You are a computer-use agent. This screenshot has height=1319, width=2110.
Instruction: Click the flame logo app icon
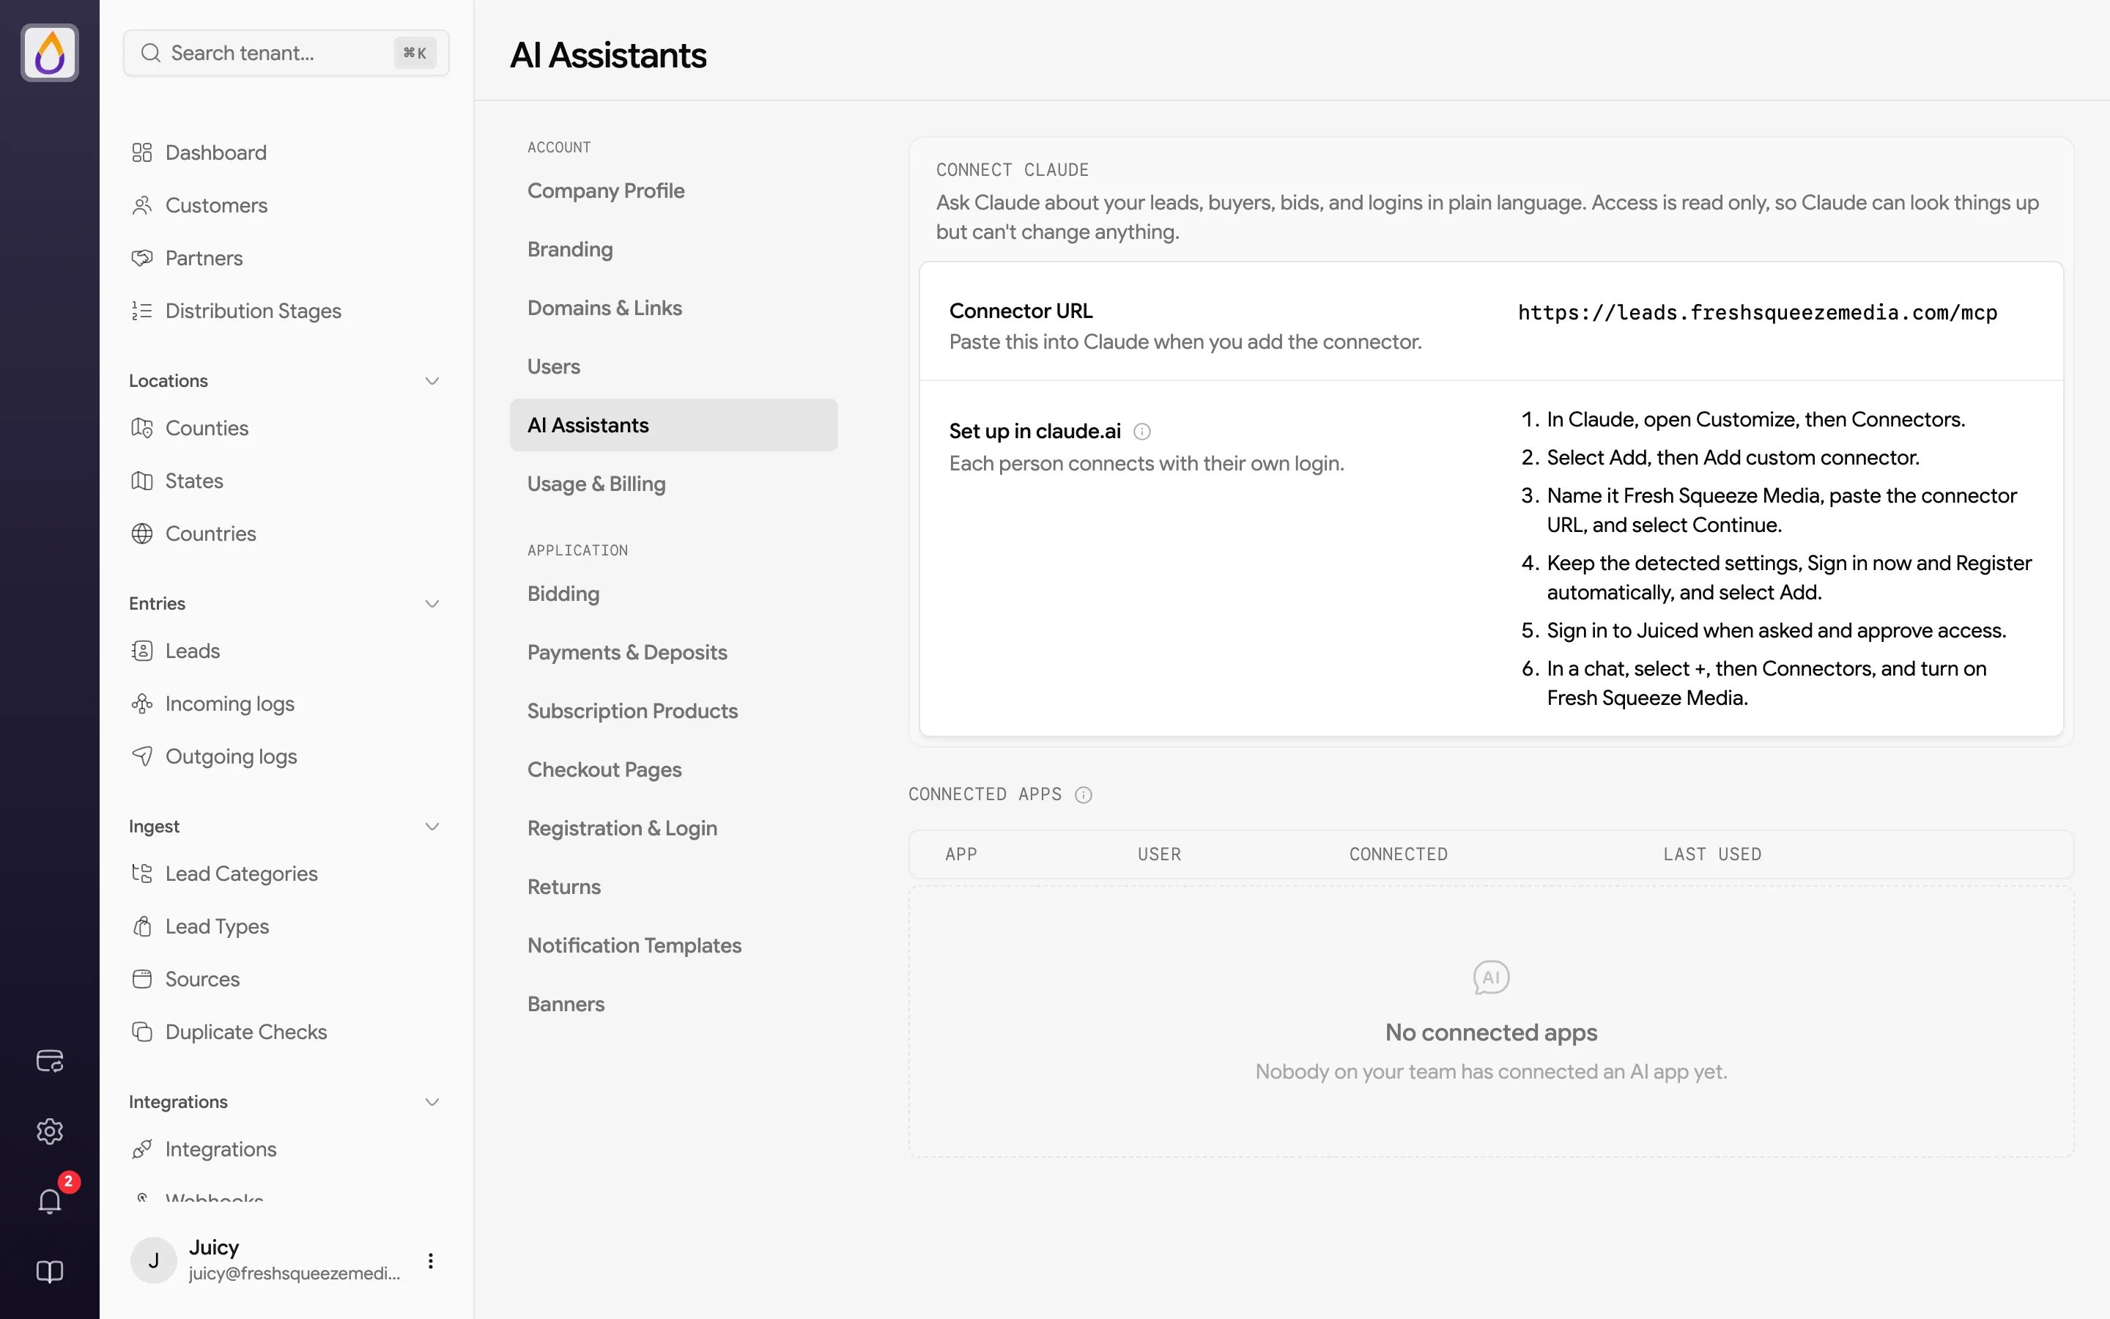(50, 53)
